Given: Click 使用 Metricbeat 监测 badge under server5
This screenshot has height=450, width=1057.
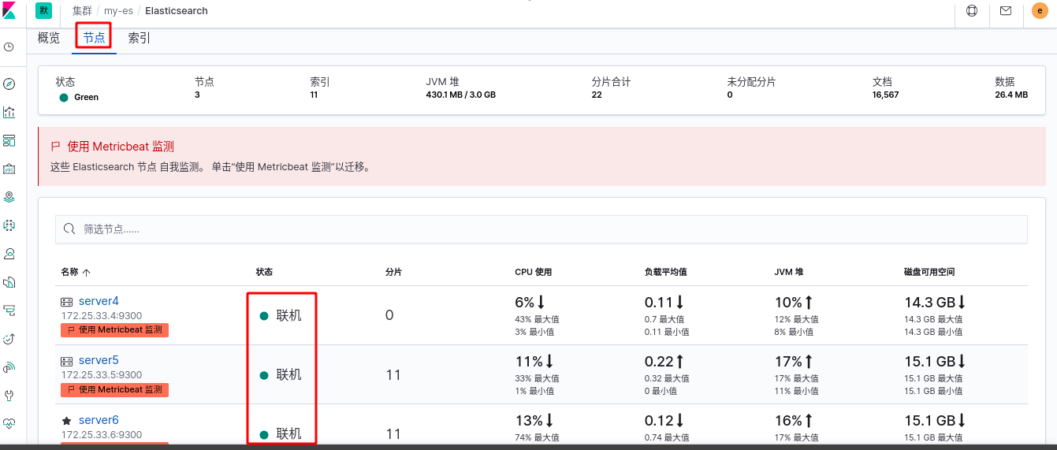Looking at the screenshot, I should [114, 389].
